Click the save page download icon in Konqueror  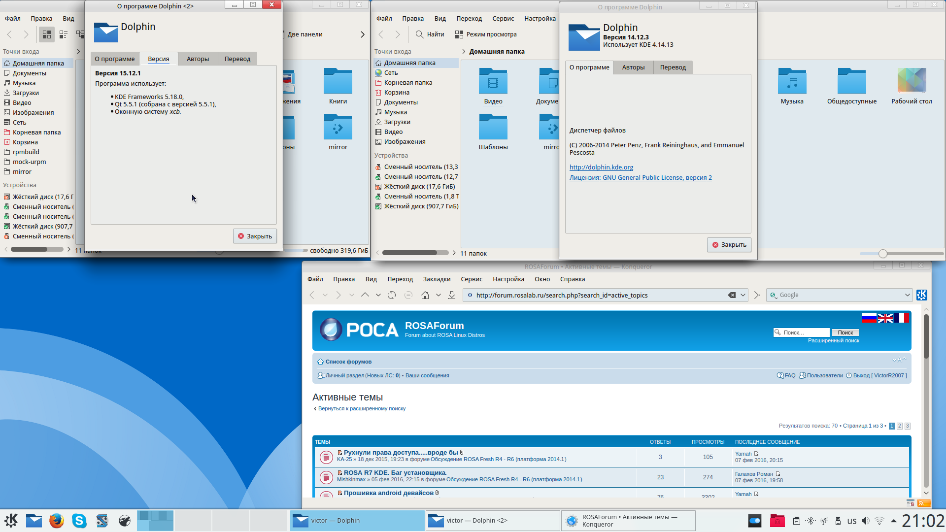[x=452, y=295]
